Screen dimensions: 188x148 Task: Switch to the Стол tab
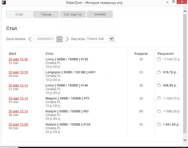19,15
